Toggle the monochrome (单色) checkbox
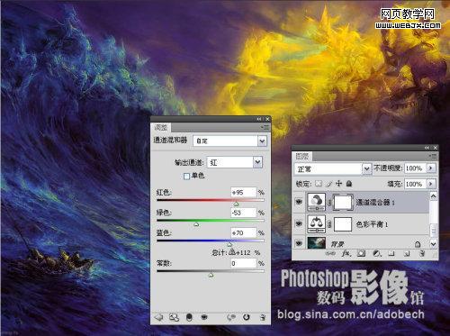 (x=186, y=176)
